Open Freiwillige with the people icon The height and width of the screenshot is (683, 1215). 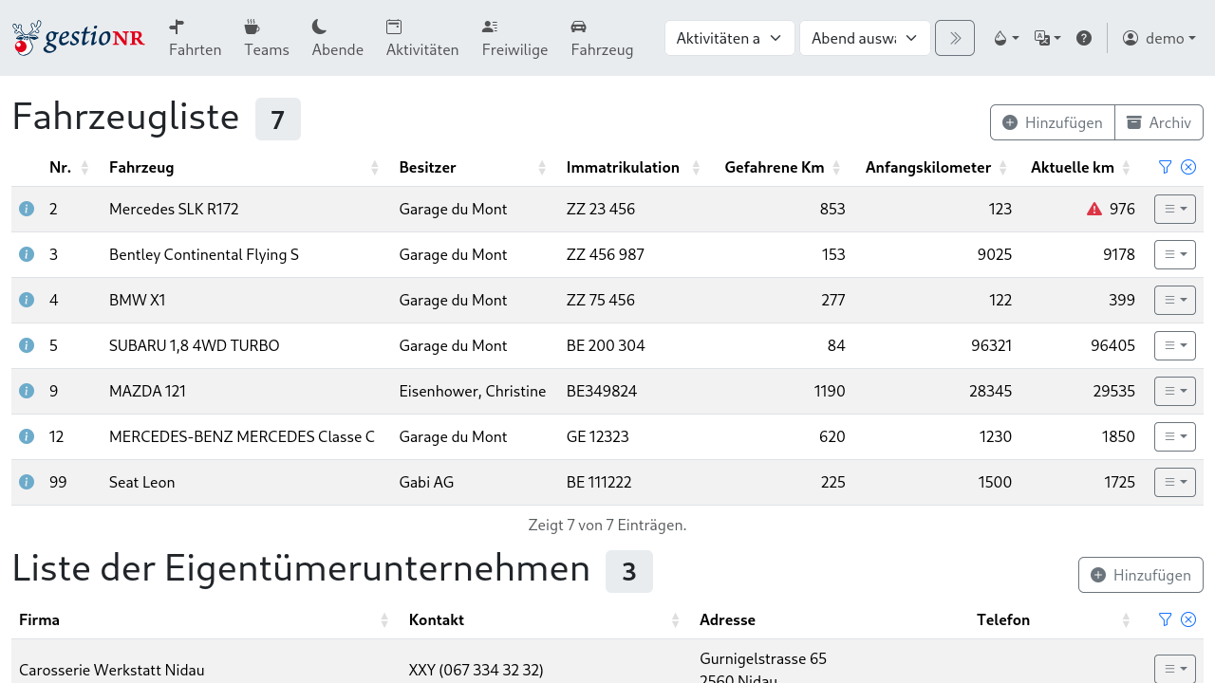489,25
